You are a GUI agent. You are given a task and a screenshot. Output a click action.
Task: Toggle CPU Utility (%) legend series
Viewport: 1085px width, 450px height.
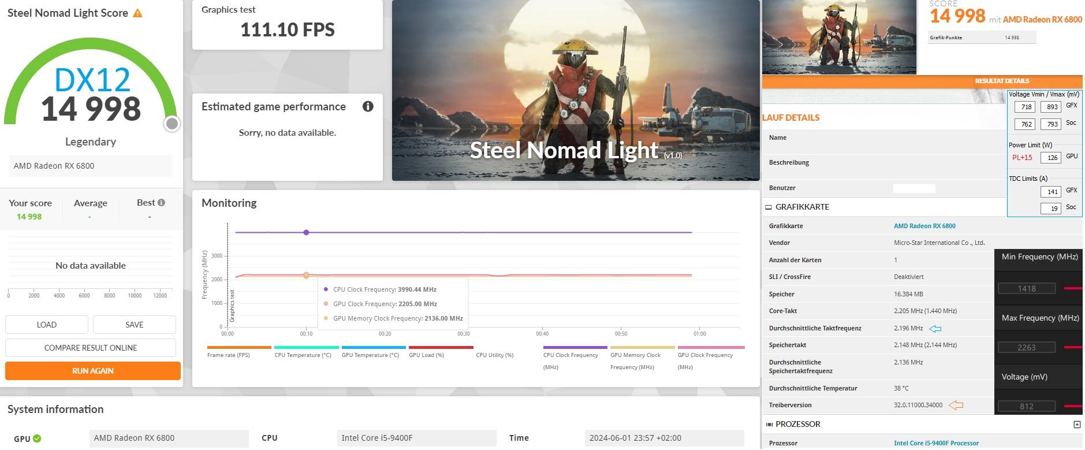coord(495,355)
